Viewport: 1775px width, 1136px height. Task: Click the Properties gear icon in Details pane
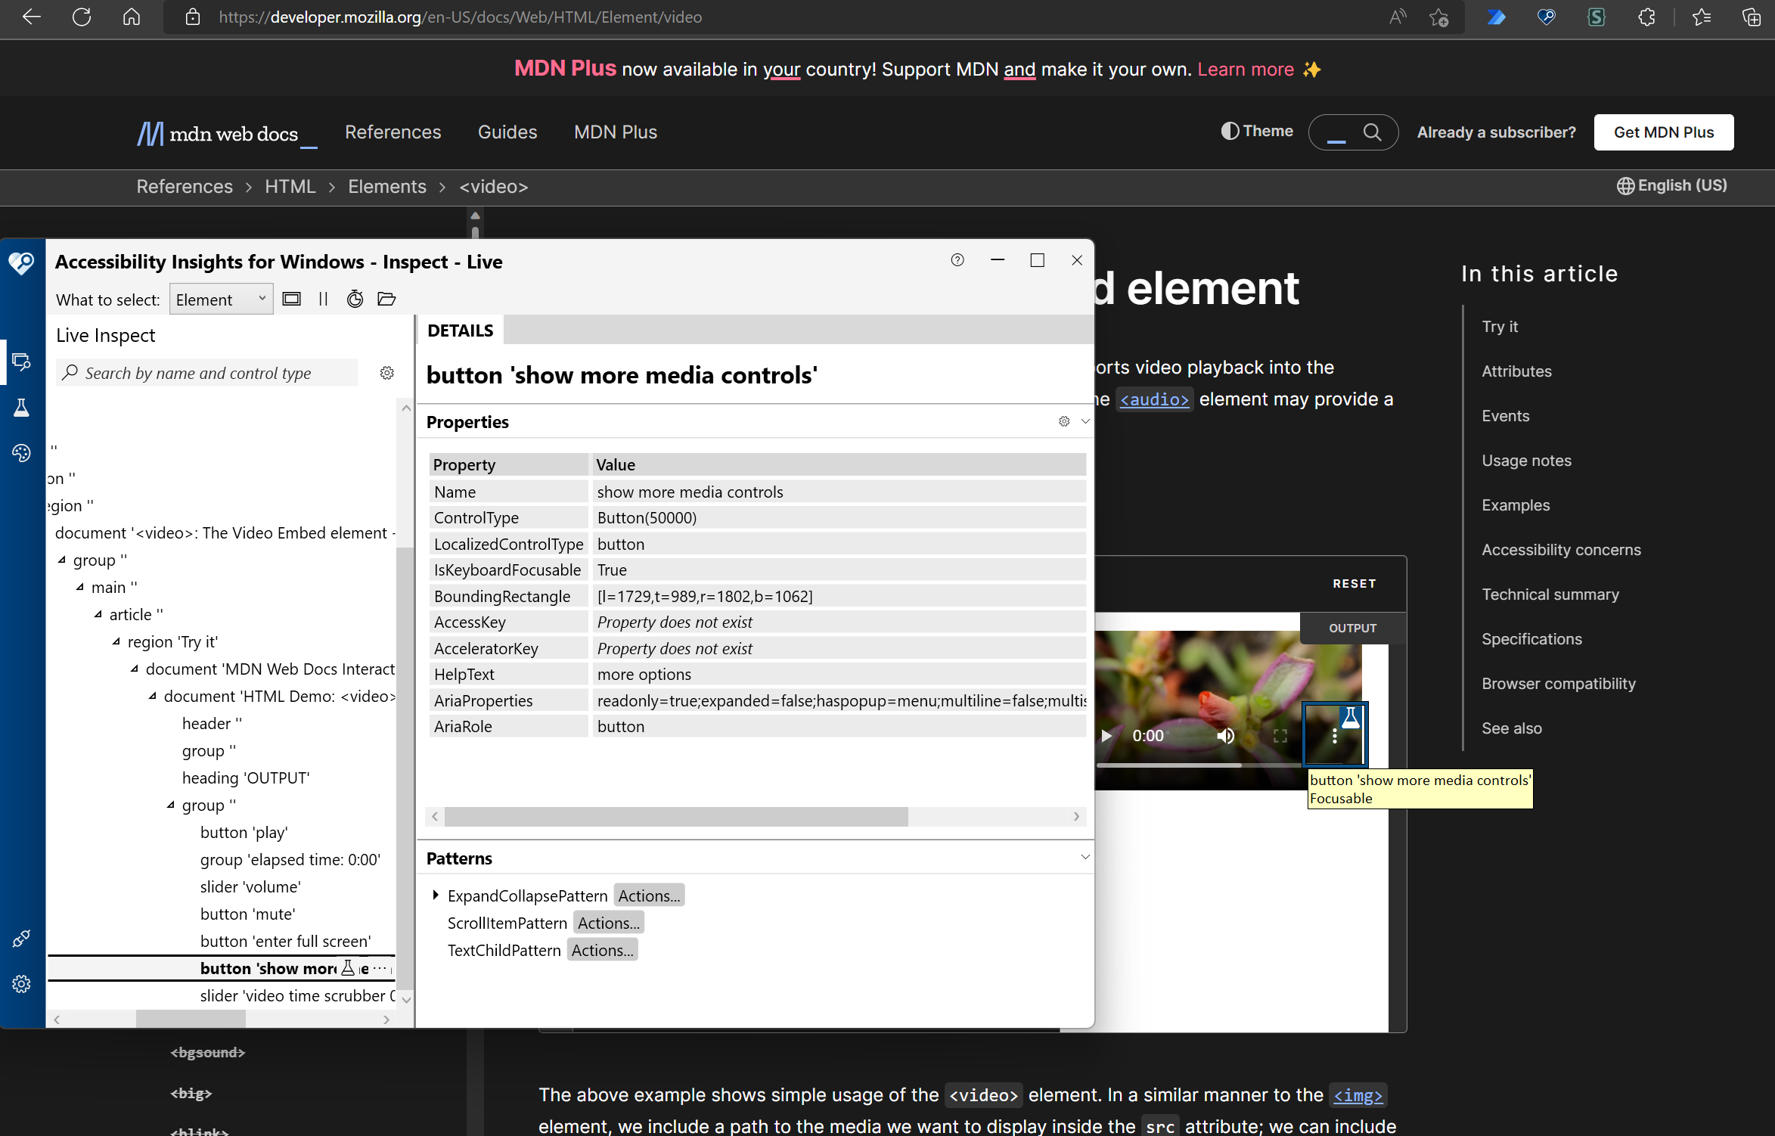point(1064,421)
